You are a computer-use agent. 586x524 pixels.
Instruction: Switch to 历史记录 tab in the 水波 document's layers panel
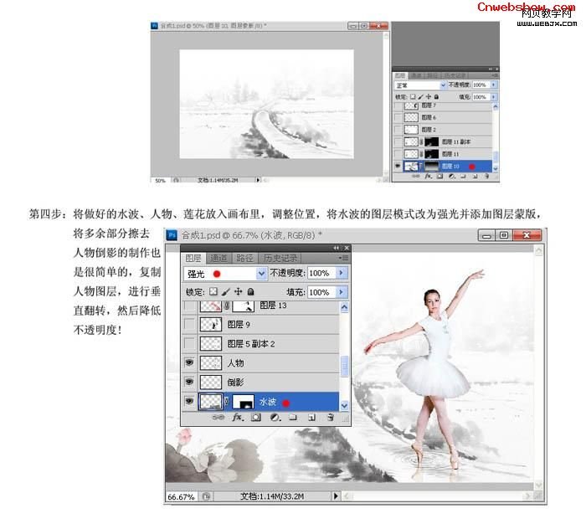280,258
